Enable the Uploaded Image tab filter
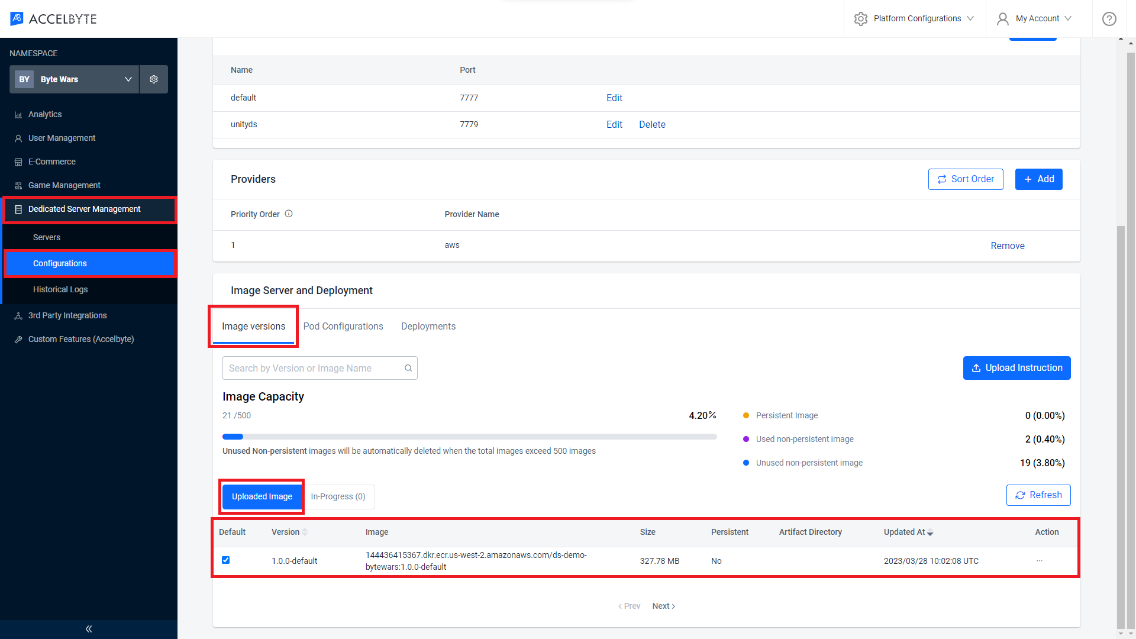This screenshot has width=1136, height=639. point(262,496)
